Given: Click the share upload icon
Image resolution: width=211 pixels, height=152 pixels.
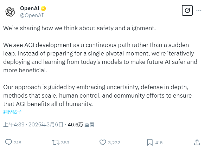Looking at the screenshot, I should (197, 142).
